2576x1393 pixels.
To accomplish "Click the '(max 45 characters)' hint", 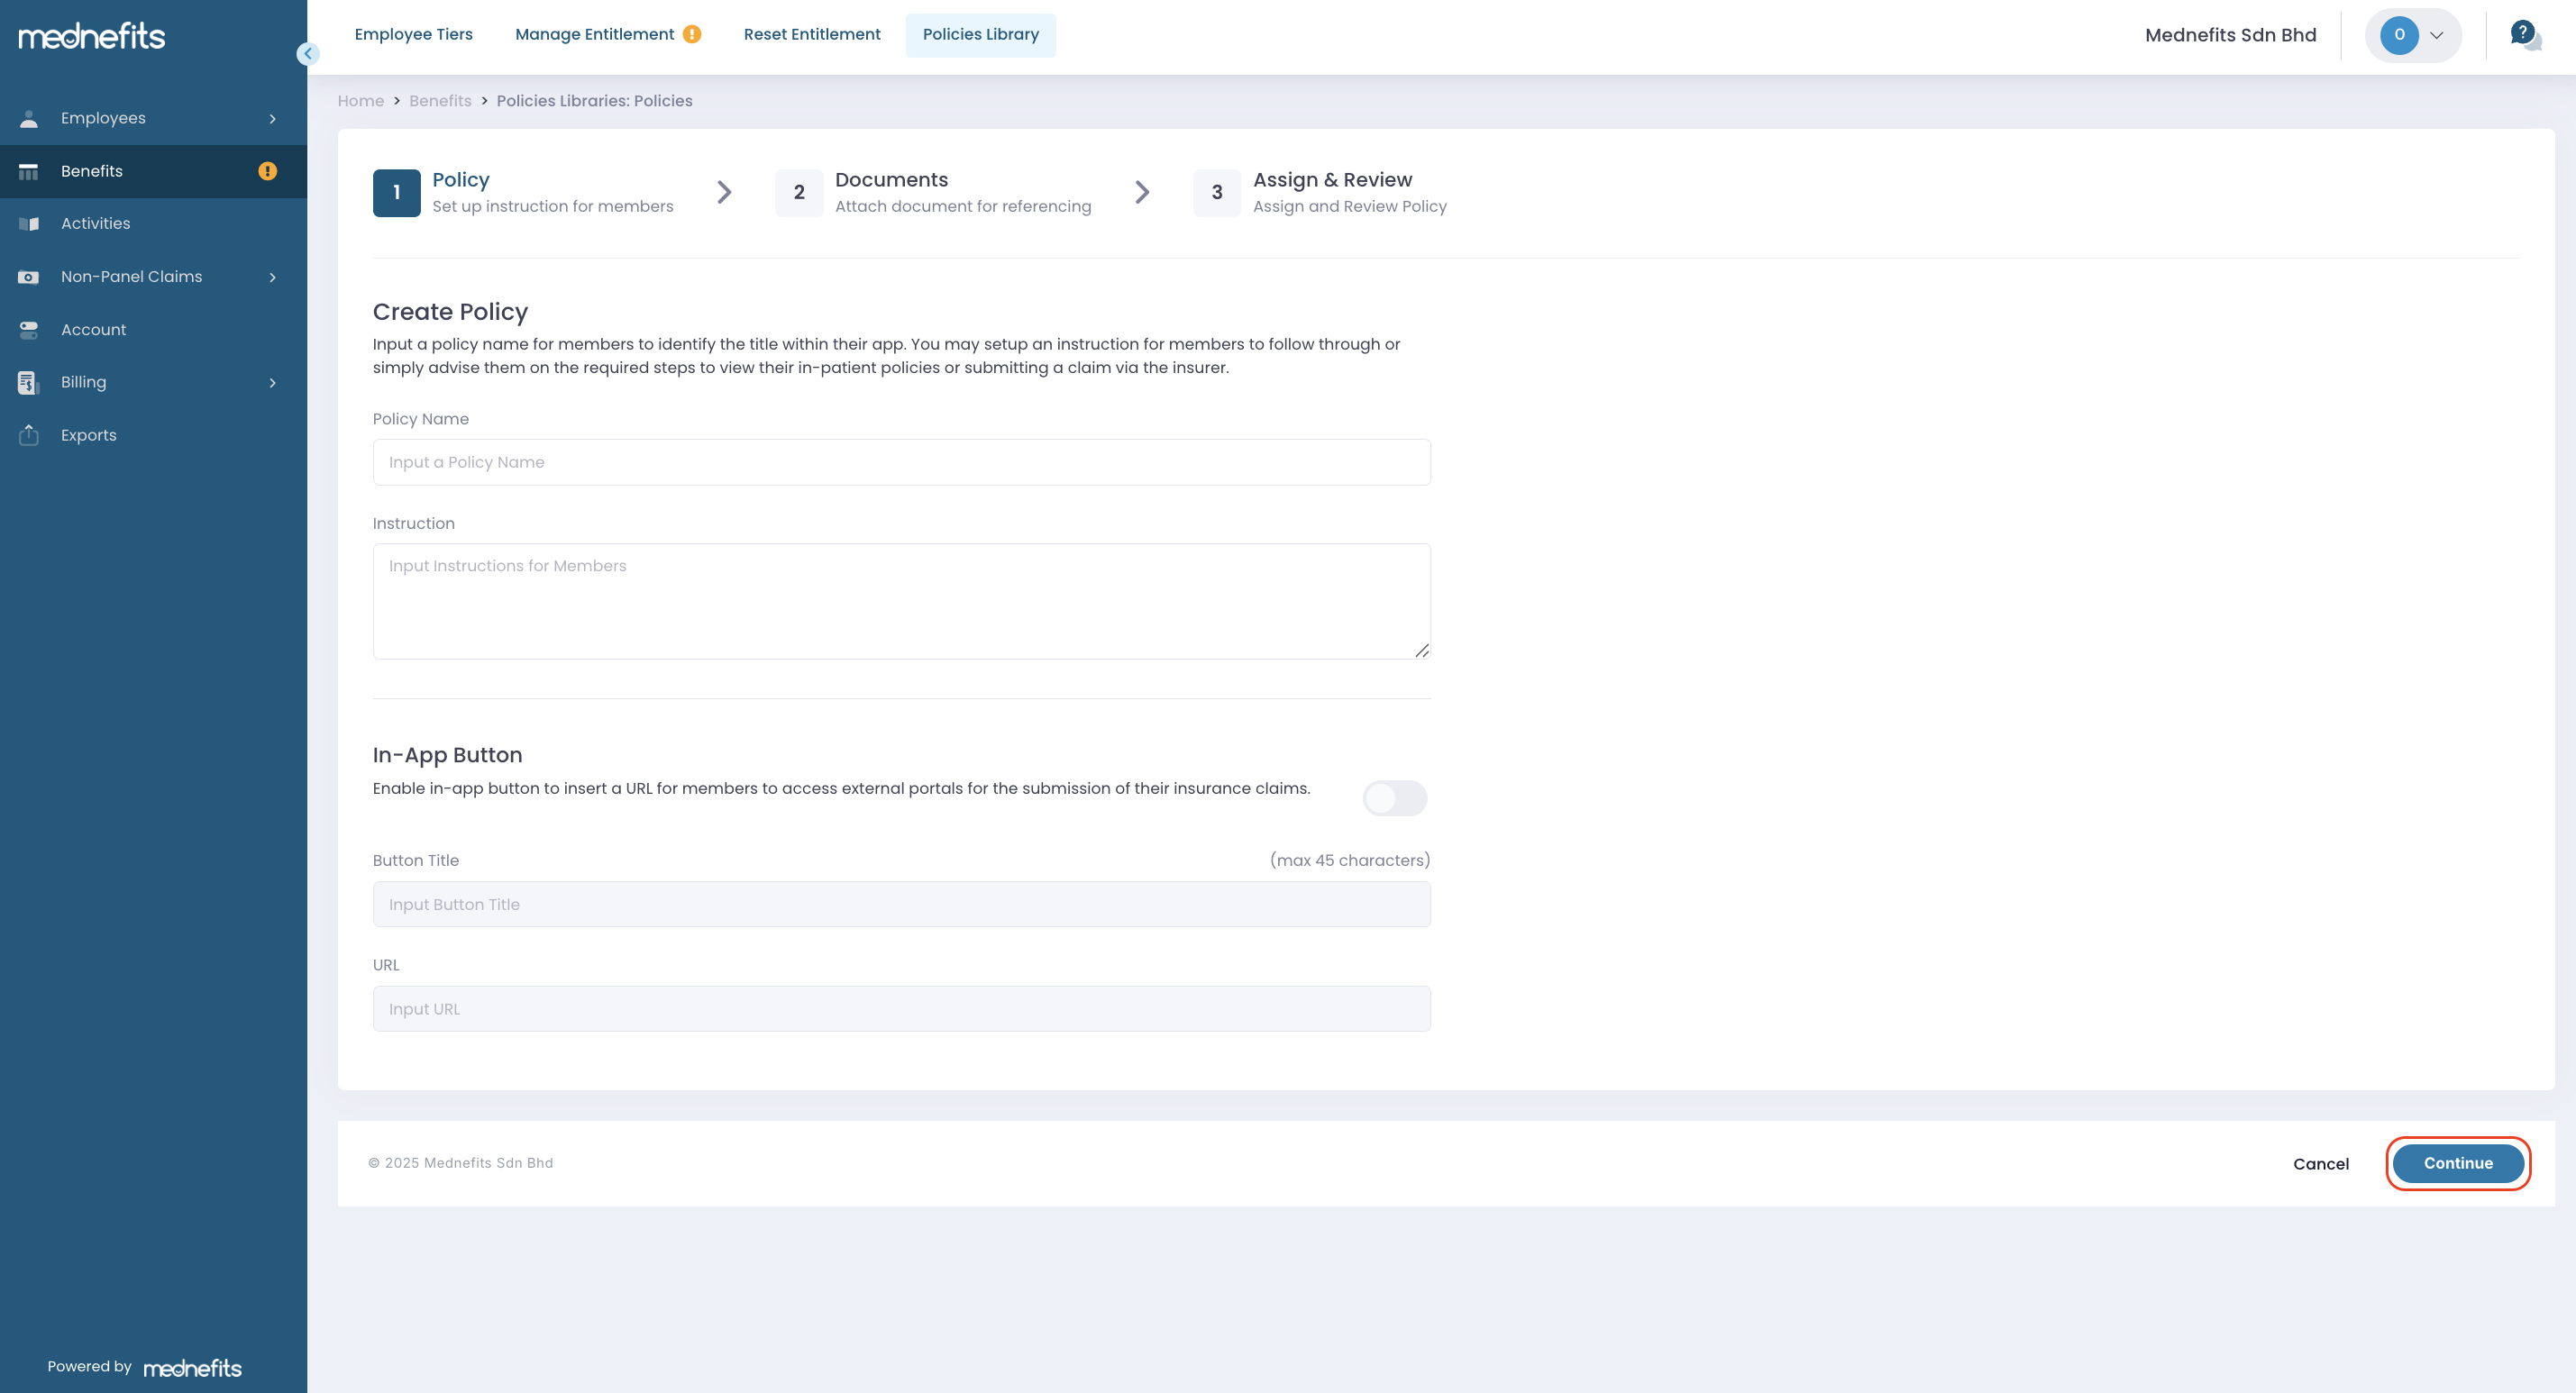I will tap(1350, 860).
